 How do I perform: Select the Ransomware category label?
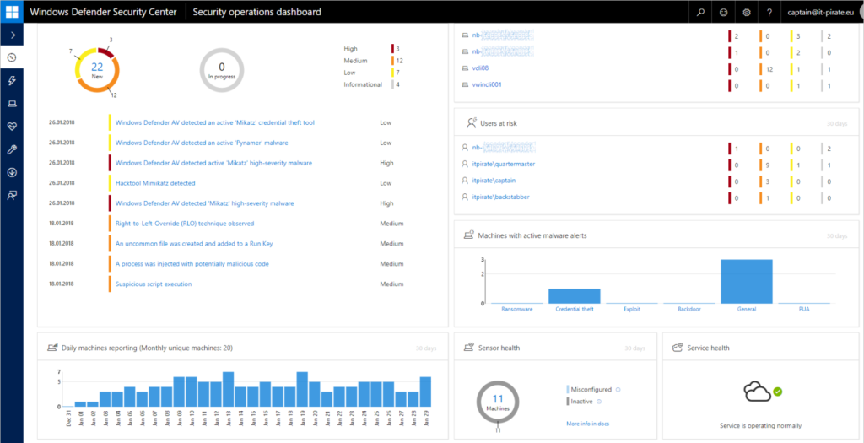pyautogui.click(x=517, y=310)
